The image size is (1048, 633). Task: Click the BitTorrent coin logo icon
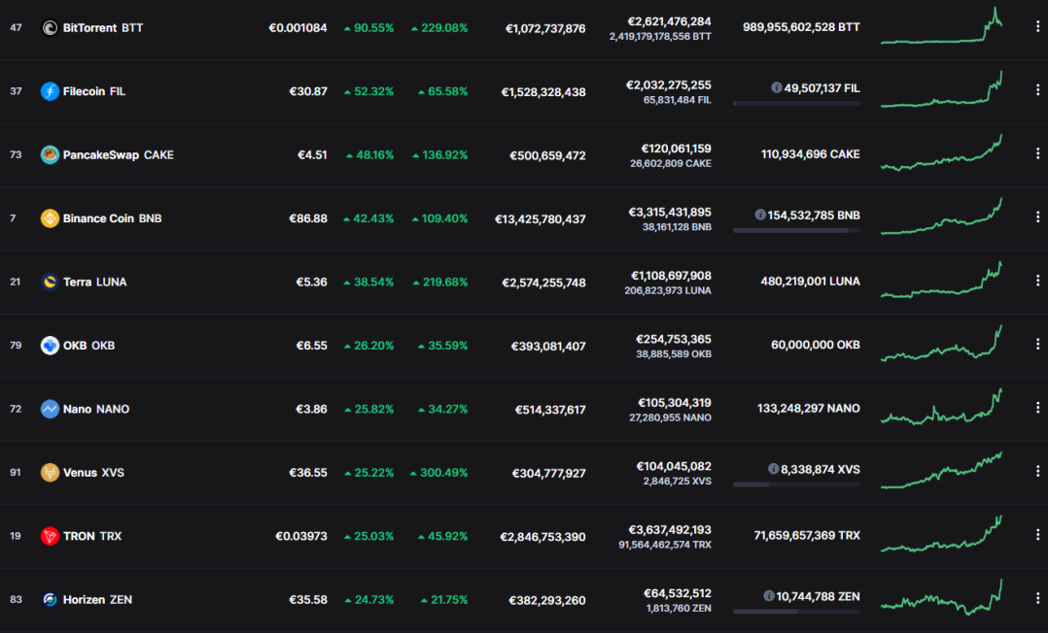click(x=50, y=28)
